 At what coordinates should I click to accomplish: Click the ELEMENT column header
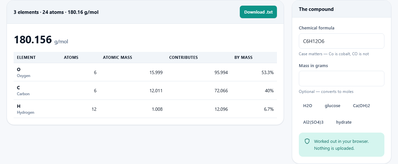click(26, 58)
